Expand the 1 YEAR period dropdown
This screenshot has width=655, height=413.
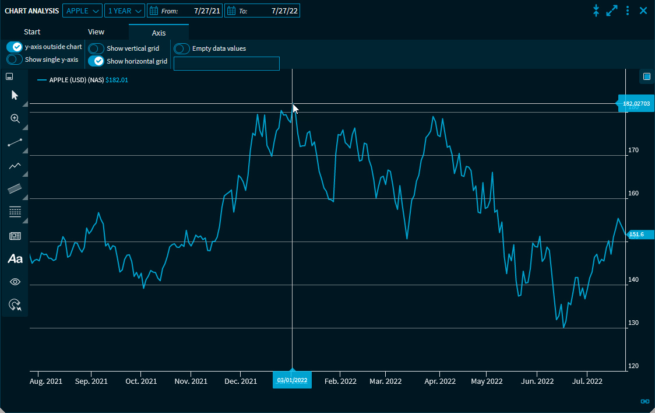[x=125, y=10]
